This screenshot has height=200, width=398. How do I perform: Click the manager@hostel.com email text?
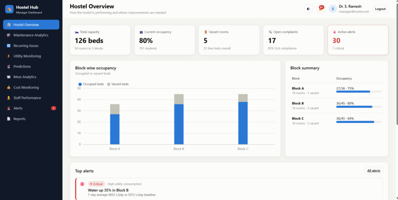pos(354,12)
